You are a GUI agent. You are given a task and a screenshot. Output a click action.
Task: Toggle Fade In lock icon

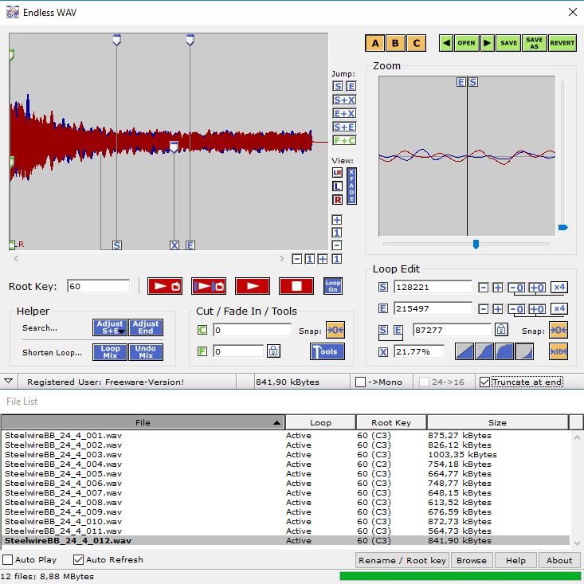point(273,351)
